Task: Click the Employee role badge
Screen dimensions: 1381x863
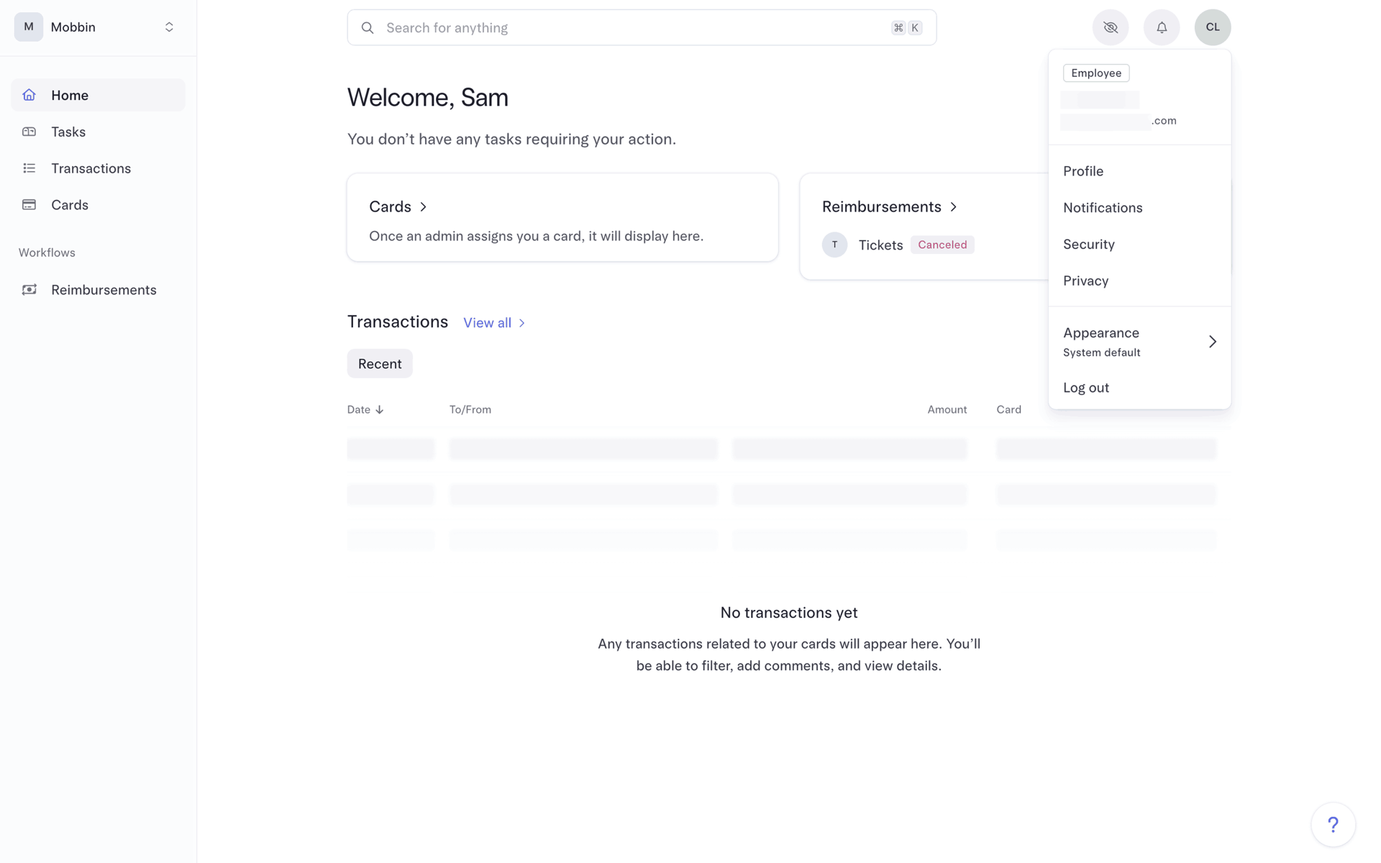Action: 1096,73
